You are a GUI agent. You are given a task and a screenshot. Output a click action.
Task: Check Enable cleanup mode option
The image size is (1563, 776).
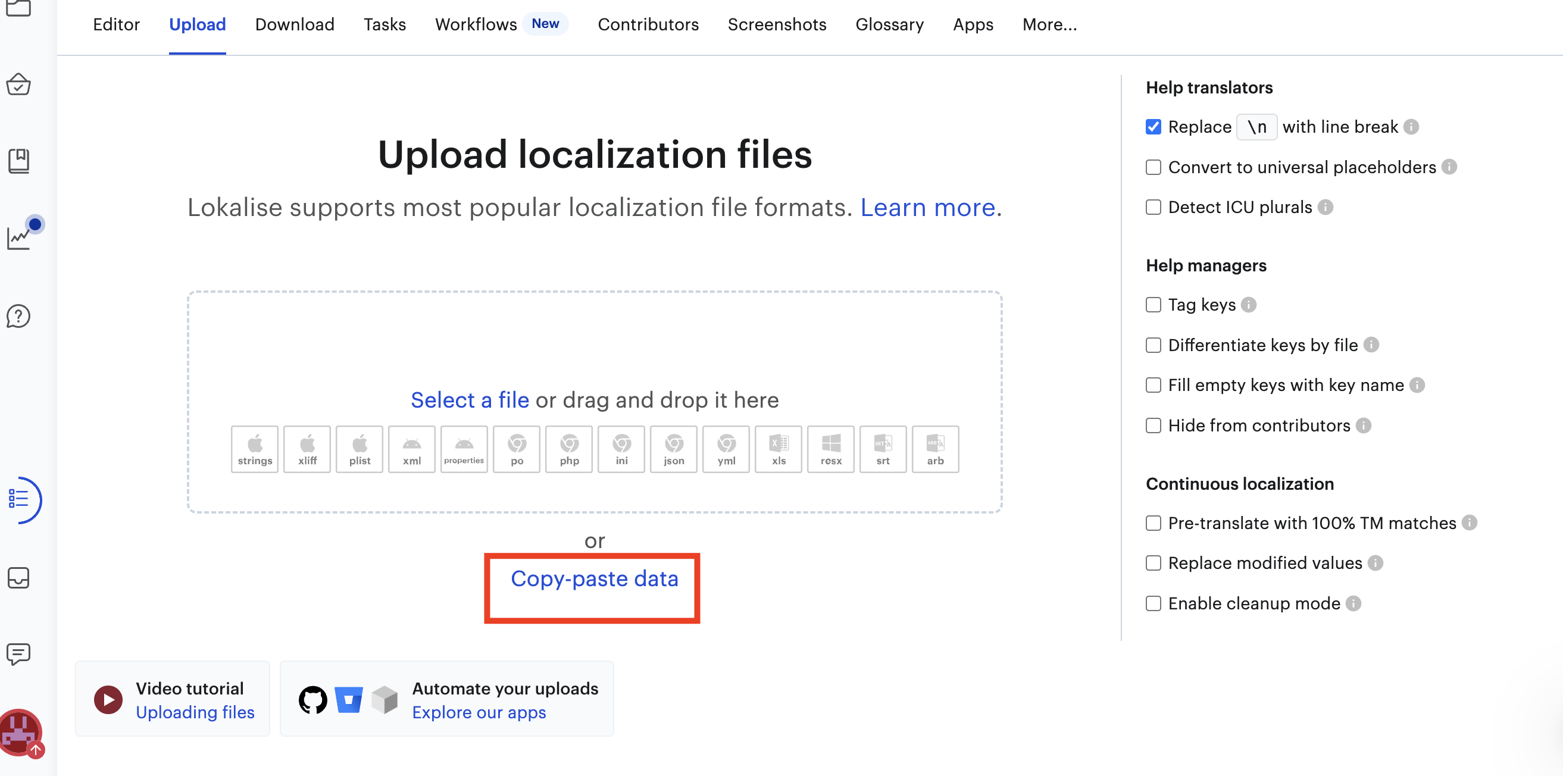tap(1154, 603)
